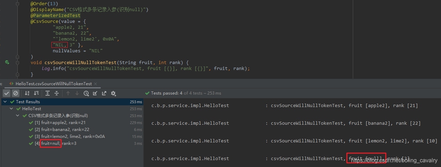Click the run test gutter icon
The image size is (441, 167).
click(7, 62)
